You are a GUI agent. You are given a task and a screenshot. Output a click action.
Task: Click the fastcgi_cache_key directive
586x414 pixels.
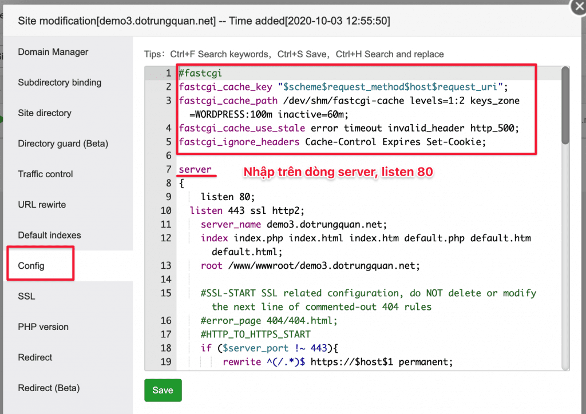click(x=225, y=87)
